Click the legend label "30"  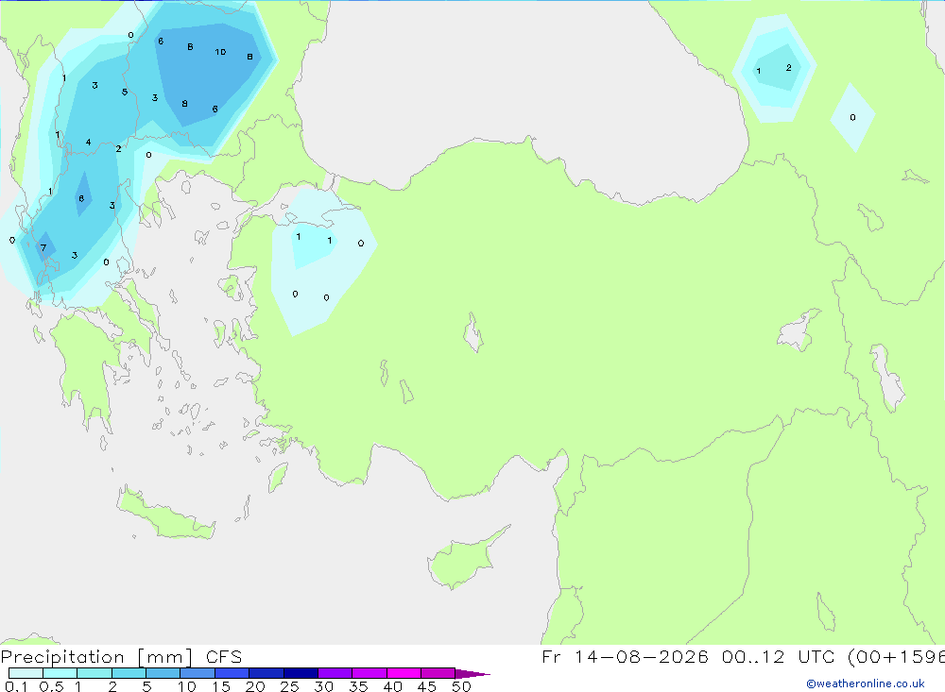pyautogui.click(x=323, y=686)
